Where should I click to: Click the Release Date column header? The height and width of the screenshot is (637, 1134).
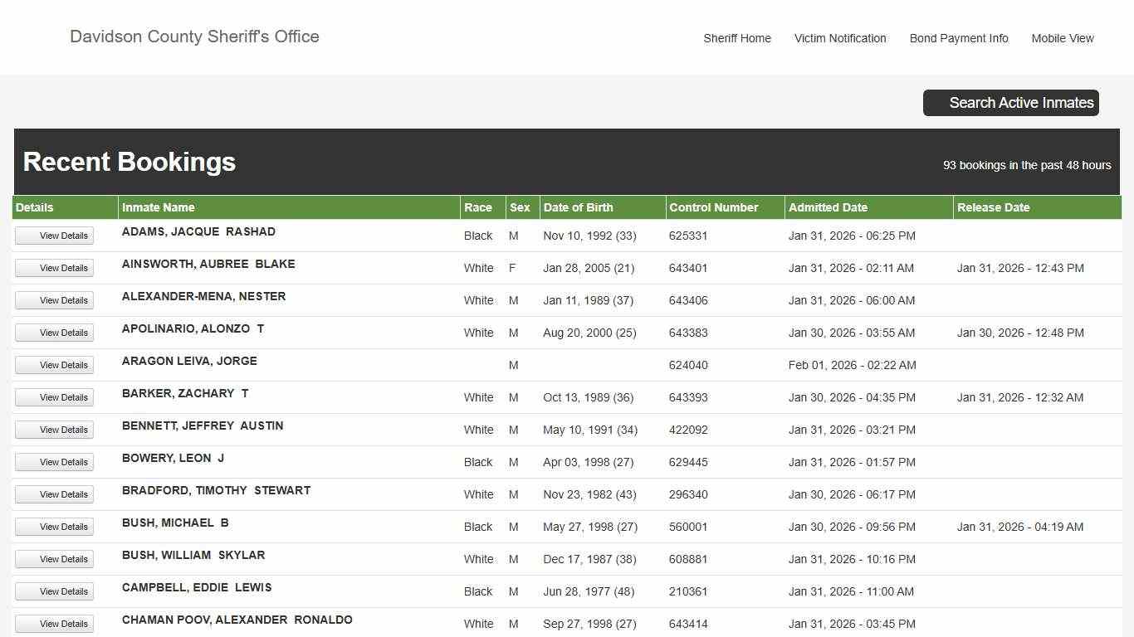(993, 207)
